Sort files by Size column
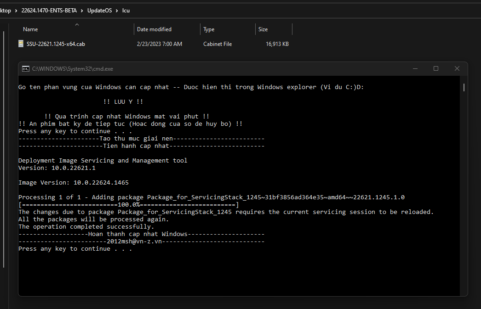This screenshot has height=309, width=481. click(263, 29)
